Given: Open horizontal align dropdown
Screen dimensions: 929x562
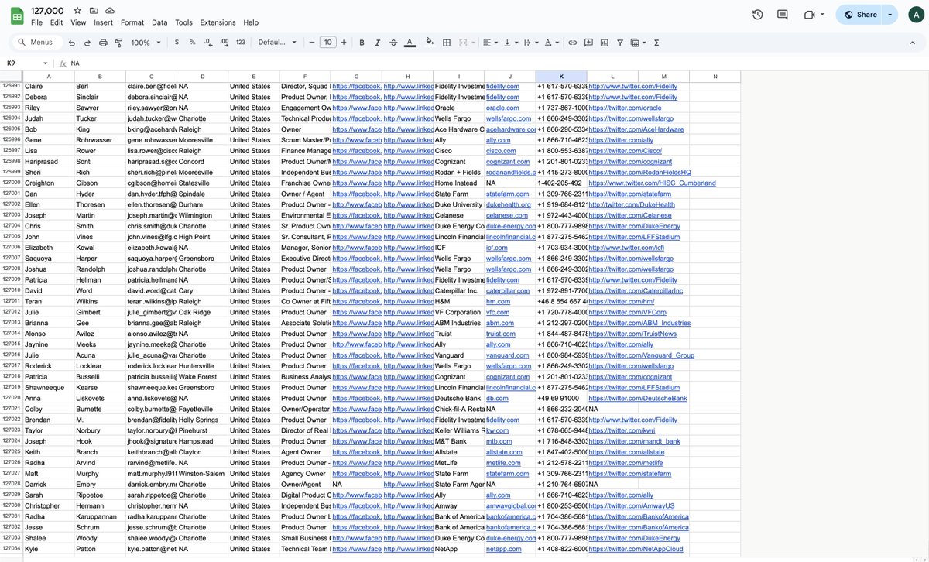Looking at the screenshot, I should 489,43.
